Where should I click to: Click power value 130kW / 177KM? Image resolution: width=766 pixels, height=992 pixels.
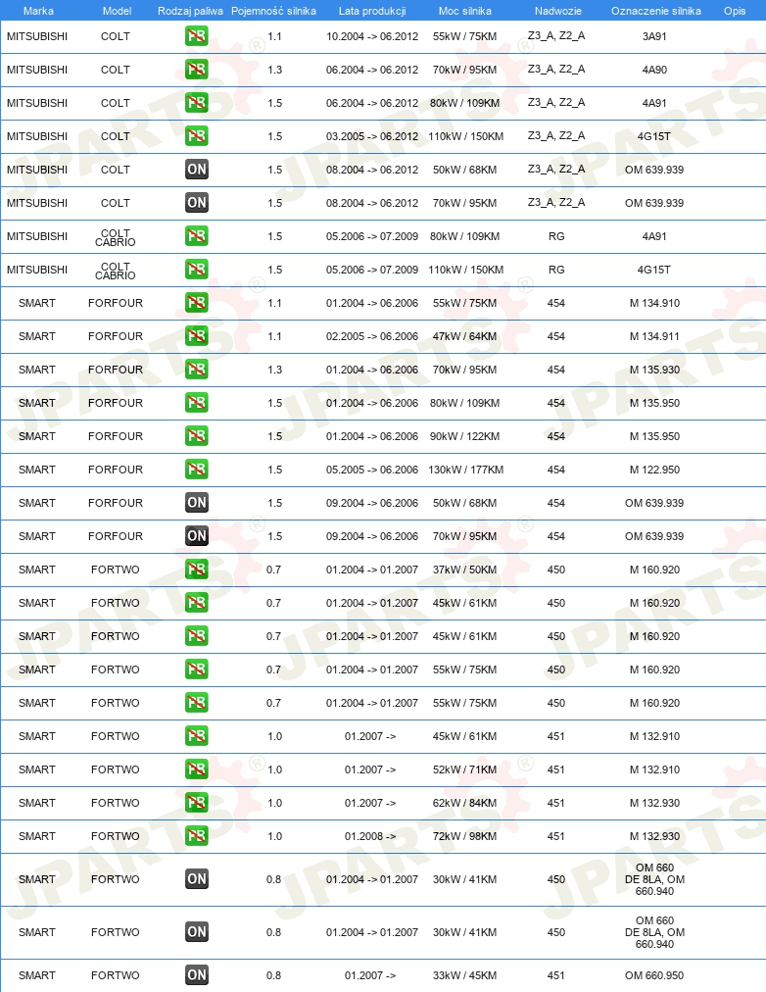coord(466,470)
